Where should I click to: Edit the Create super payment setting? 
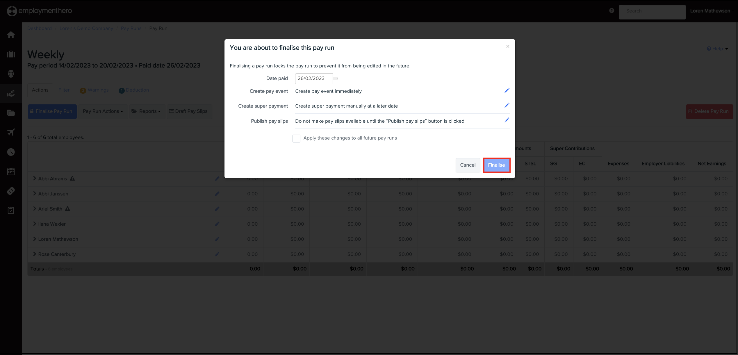507,105
